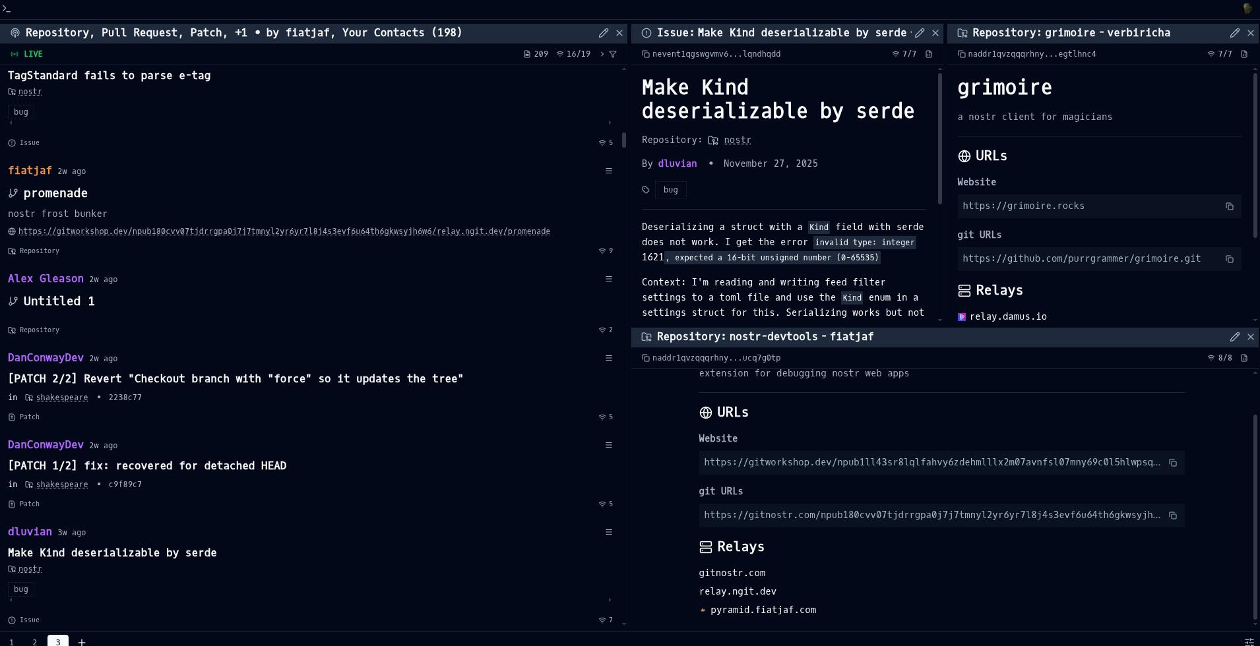Screen dimensions: 1260x646
Task: Copy the grimoire.rocks website URL
Action: (1229, 206)
